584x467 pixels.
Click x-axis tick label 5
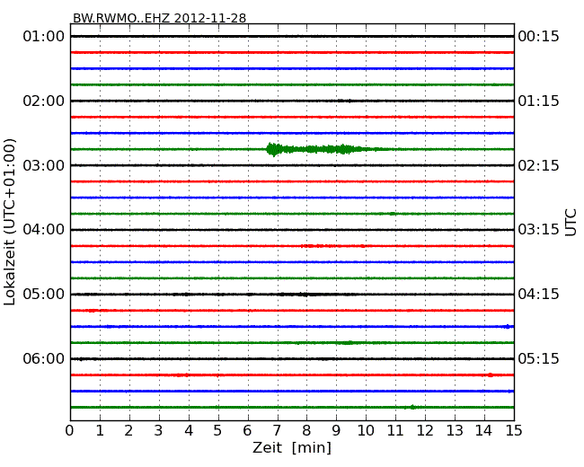pos(218,431)
